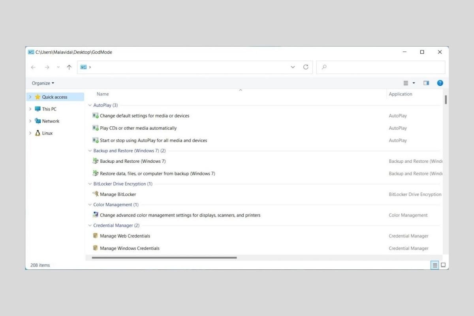This screenshot has width=474, height=316.
Task: Open the view options dropdown arrow
Action: [x=414, y=83]
